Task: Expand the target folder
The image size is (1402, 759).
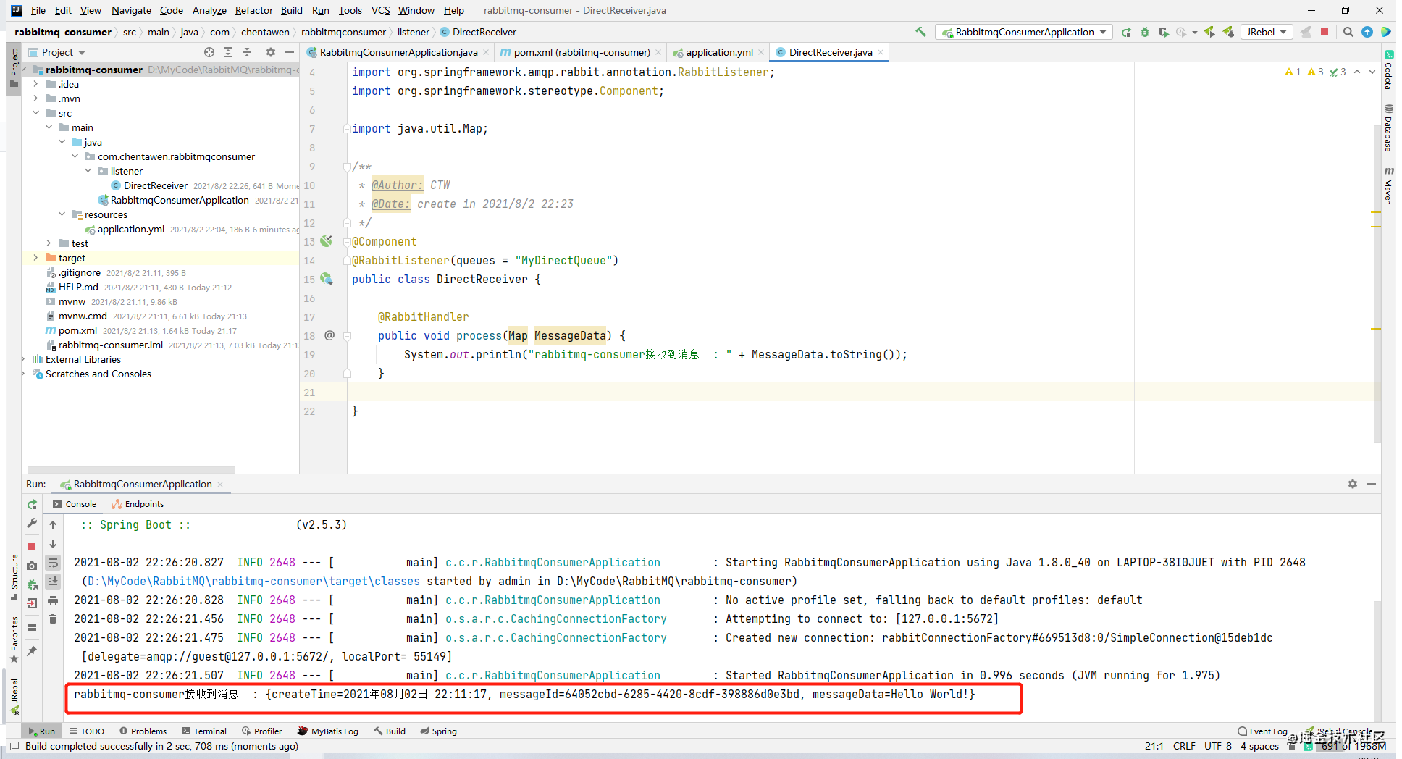Action: [35, 258]
